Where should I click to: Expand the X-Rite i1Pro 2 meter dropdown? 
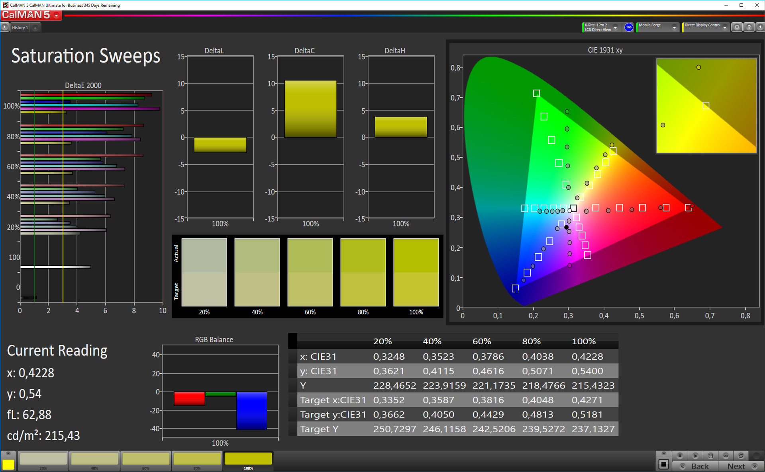point(615,27)
